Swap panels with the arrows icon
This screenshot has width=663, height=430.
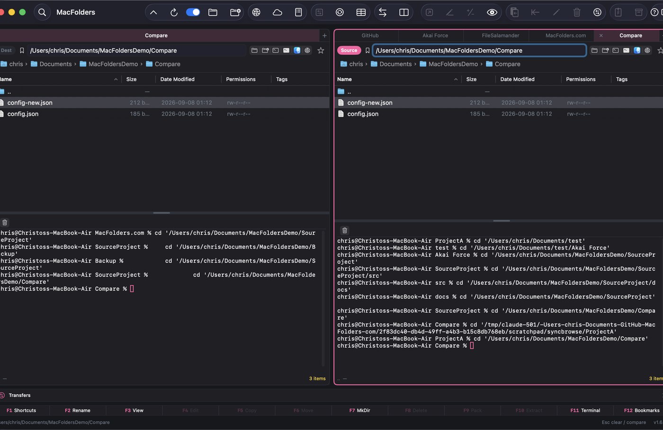click(383, 12)
